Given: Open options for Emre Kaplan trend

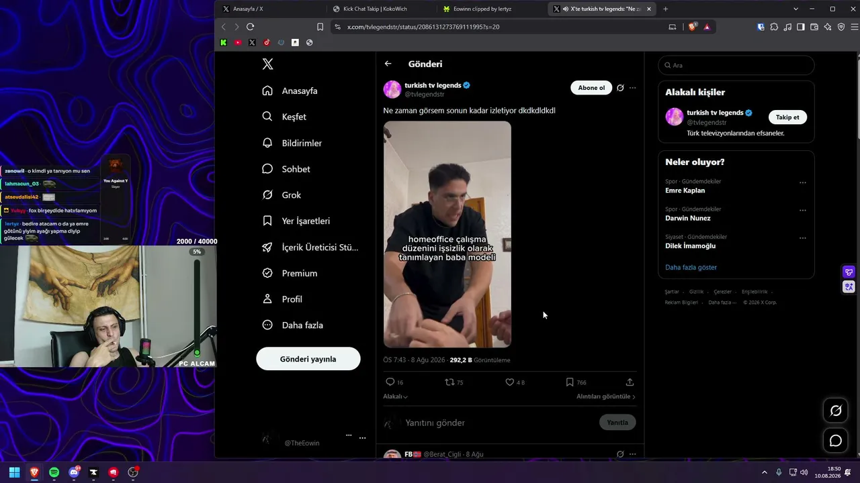Looking at the screenshot, I should (x=802, y=182).
